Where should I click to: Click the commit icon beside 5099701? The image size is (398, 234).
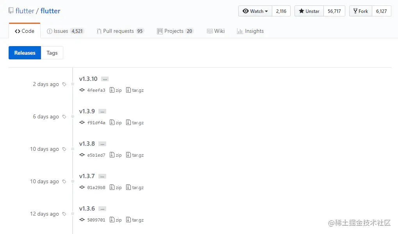click(82, 220)
